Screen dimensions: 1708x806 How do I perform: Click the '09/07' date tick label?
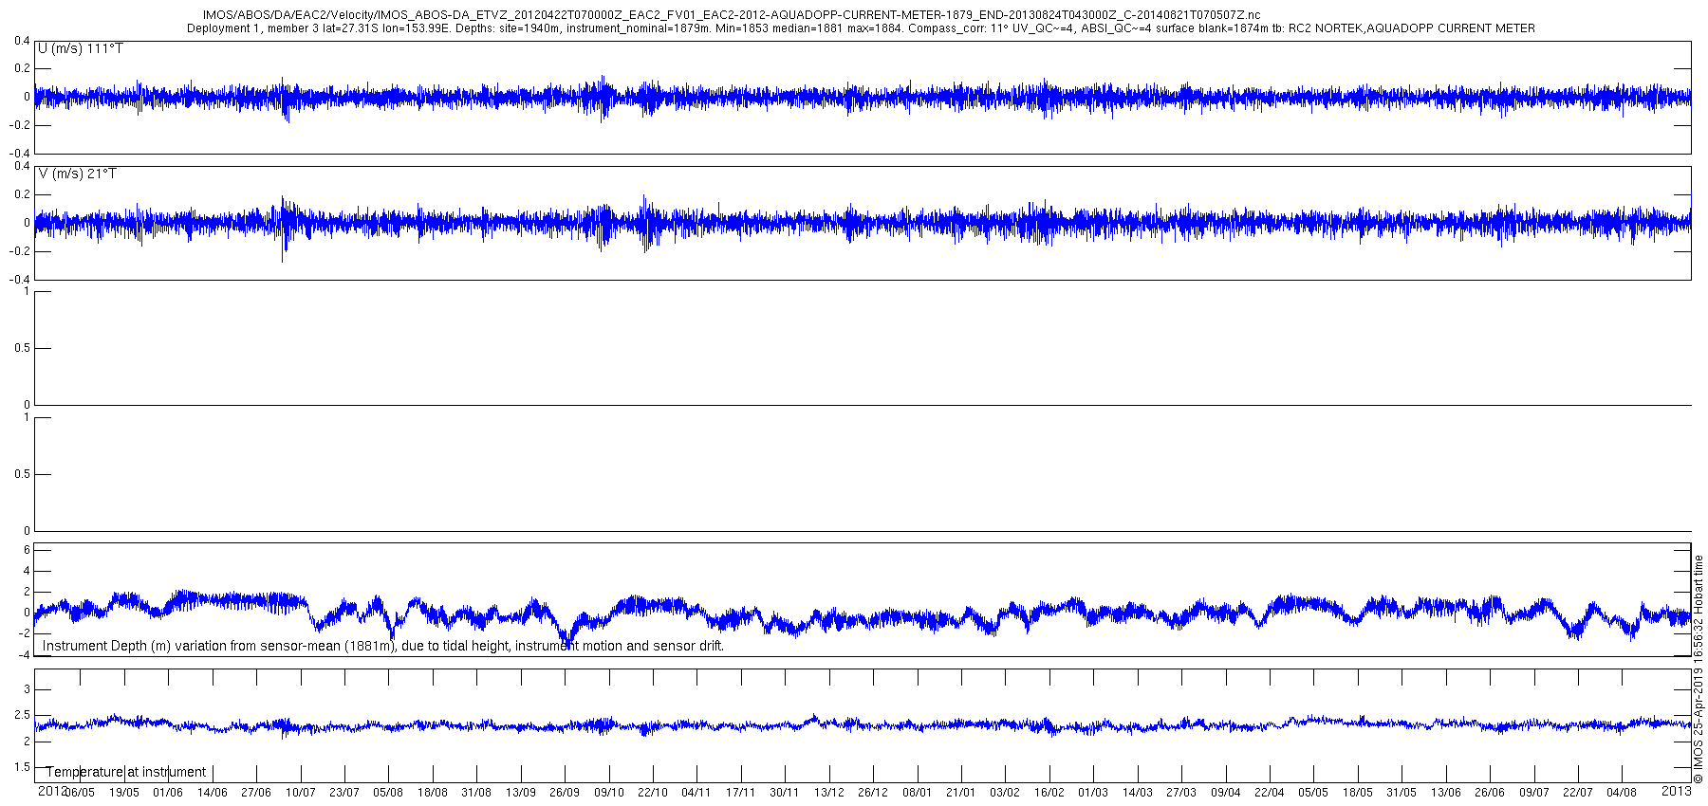[1534, 793]
